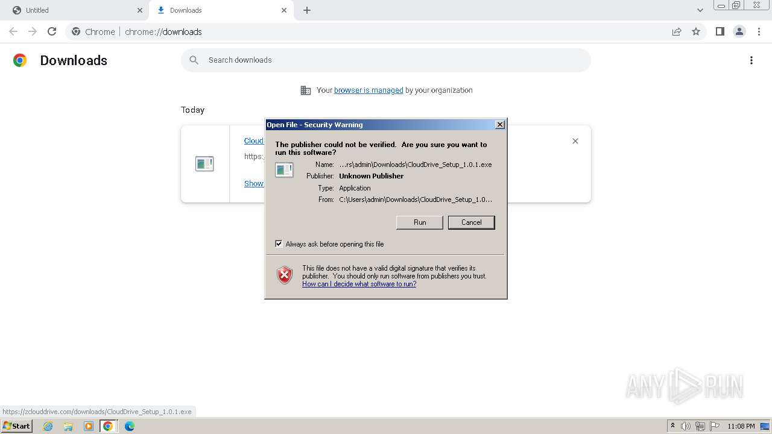Expand the tab search dropdown
The image size is (772, 434).
700,10
